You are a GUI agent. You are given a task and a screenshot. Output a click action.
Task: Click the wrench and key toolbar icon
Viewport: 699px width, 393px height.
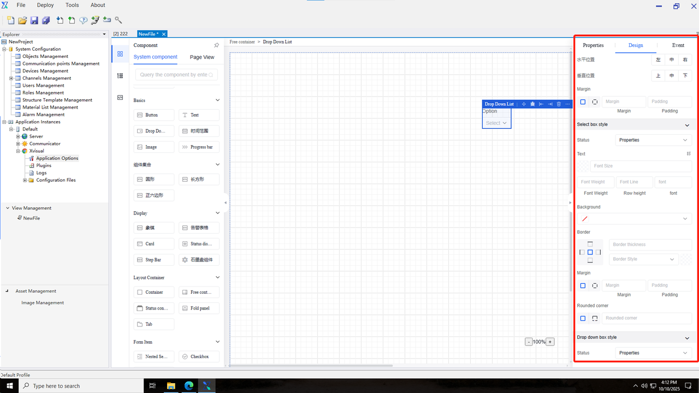(x=119, y=20)
